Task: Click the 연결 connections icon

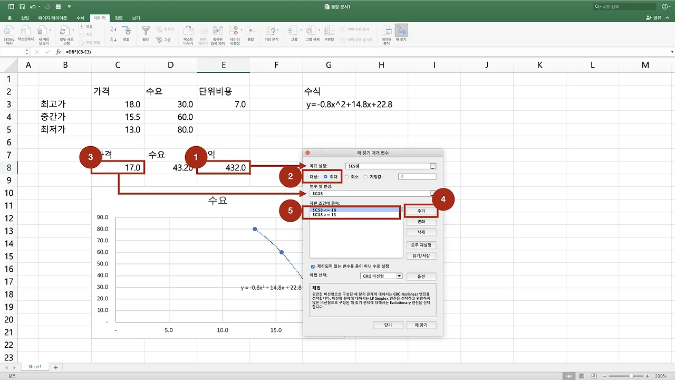Action: point(82,26)
